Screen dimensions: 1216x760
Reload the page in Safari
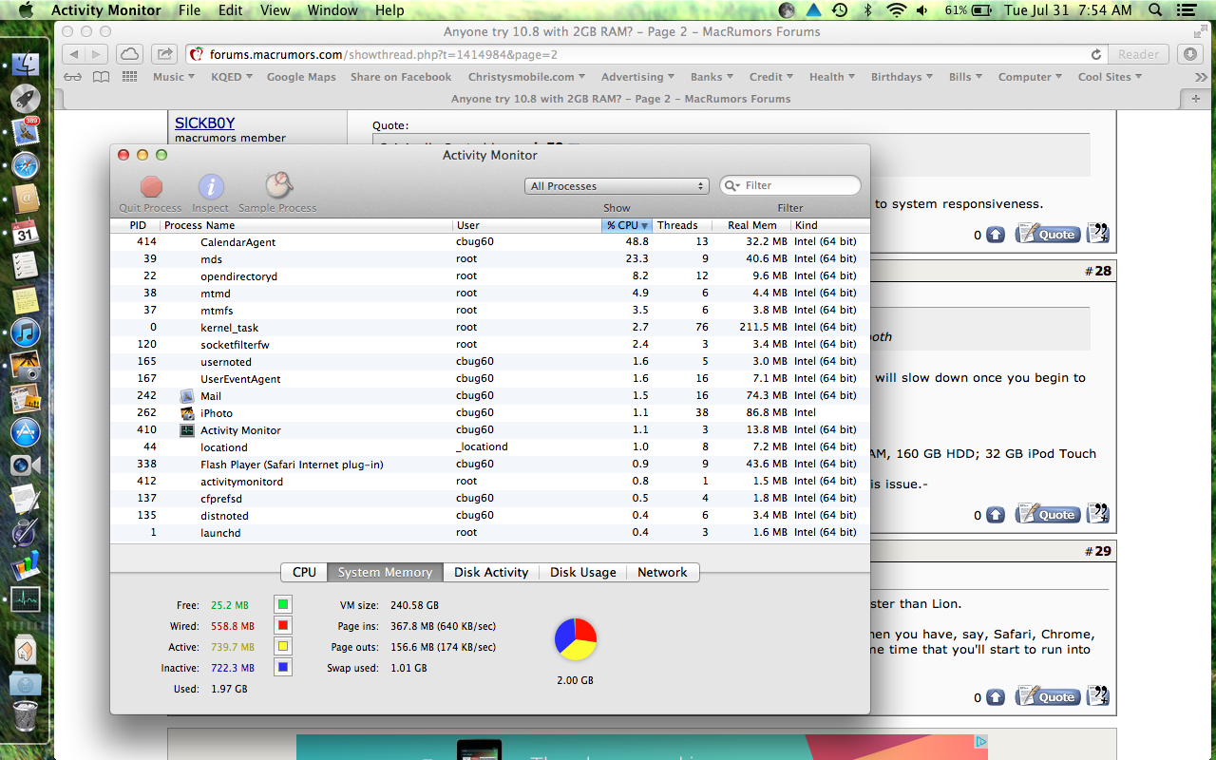coord(1096,54)
